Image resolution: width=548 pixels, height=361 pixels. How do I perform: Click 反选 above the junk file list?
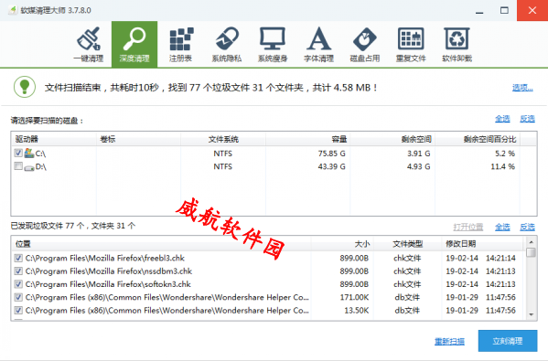click(x=527, y=227)
